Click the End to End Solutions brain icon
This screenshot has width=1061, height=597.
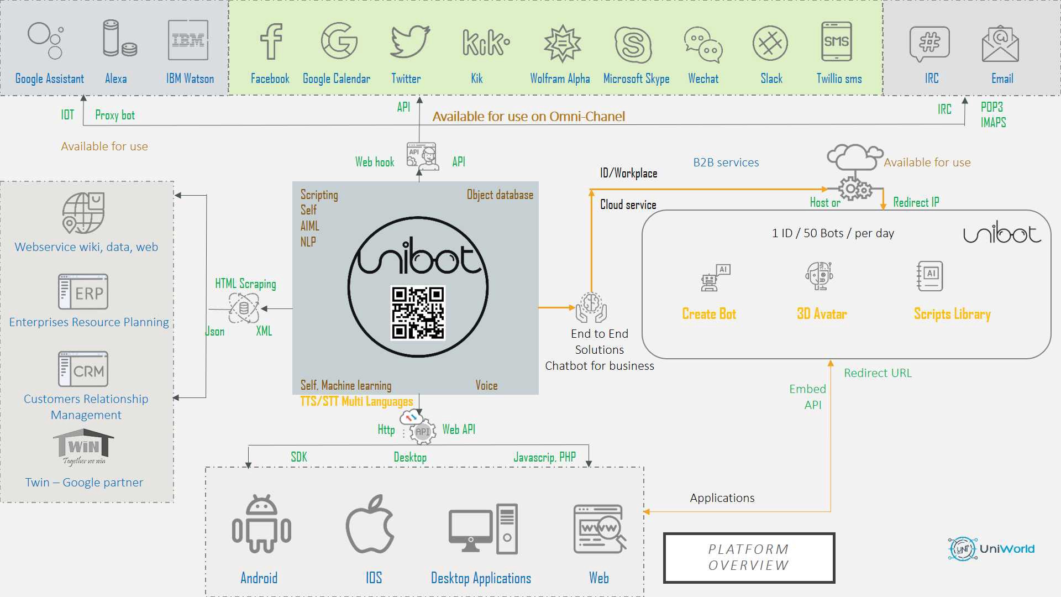591,307
